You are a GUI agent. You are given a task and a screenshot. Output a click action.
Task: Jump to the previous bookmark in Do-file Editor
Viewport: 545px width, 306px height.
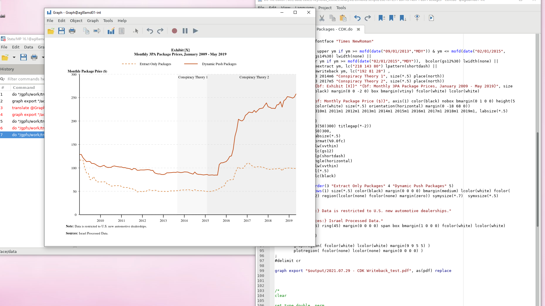point(392,18)
